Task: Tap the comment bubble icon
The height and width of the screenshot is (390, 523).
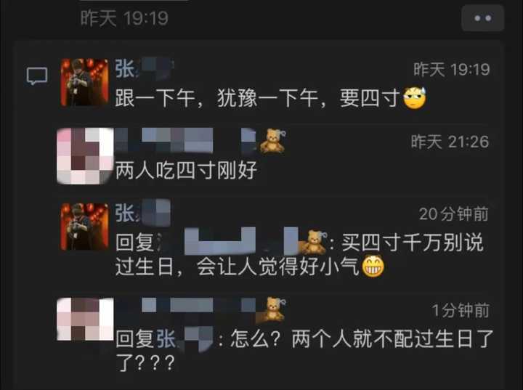Action: tap(37, 76)
